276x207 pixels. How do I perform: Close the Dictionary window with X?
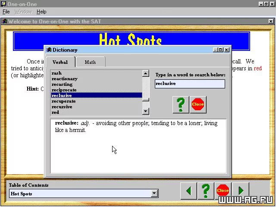pos(227,50)
